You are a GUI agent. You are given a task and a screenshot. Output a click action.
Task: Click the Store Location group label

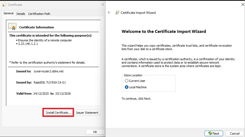pyautogui.click(x=133, y=75)
